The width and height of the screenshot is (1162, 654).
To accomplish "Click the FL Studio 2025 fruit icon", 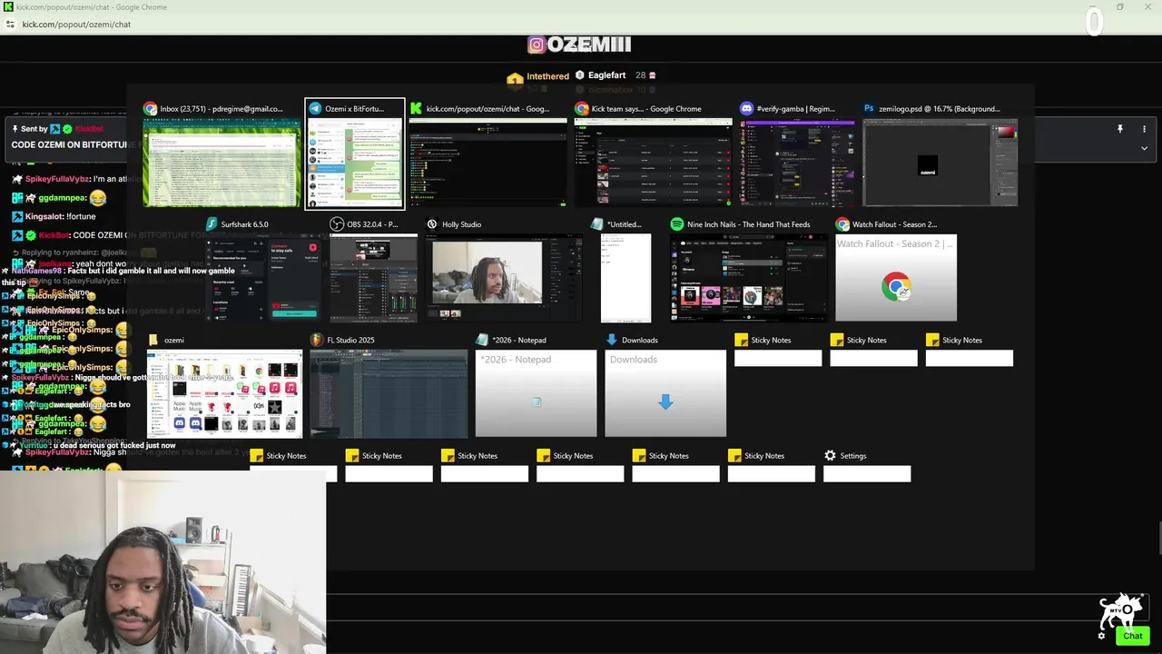I will click(316, 340).
